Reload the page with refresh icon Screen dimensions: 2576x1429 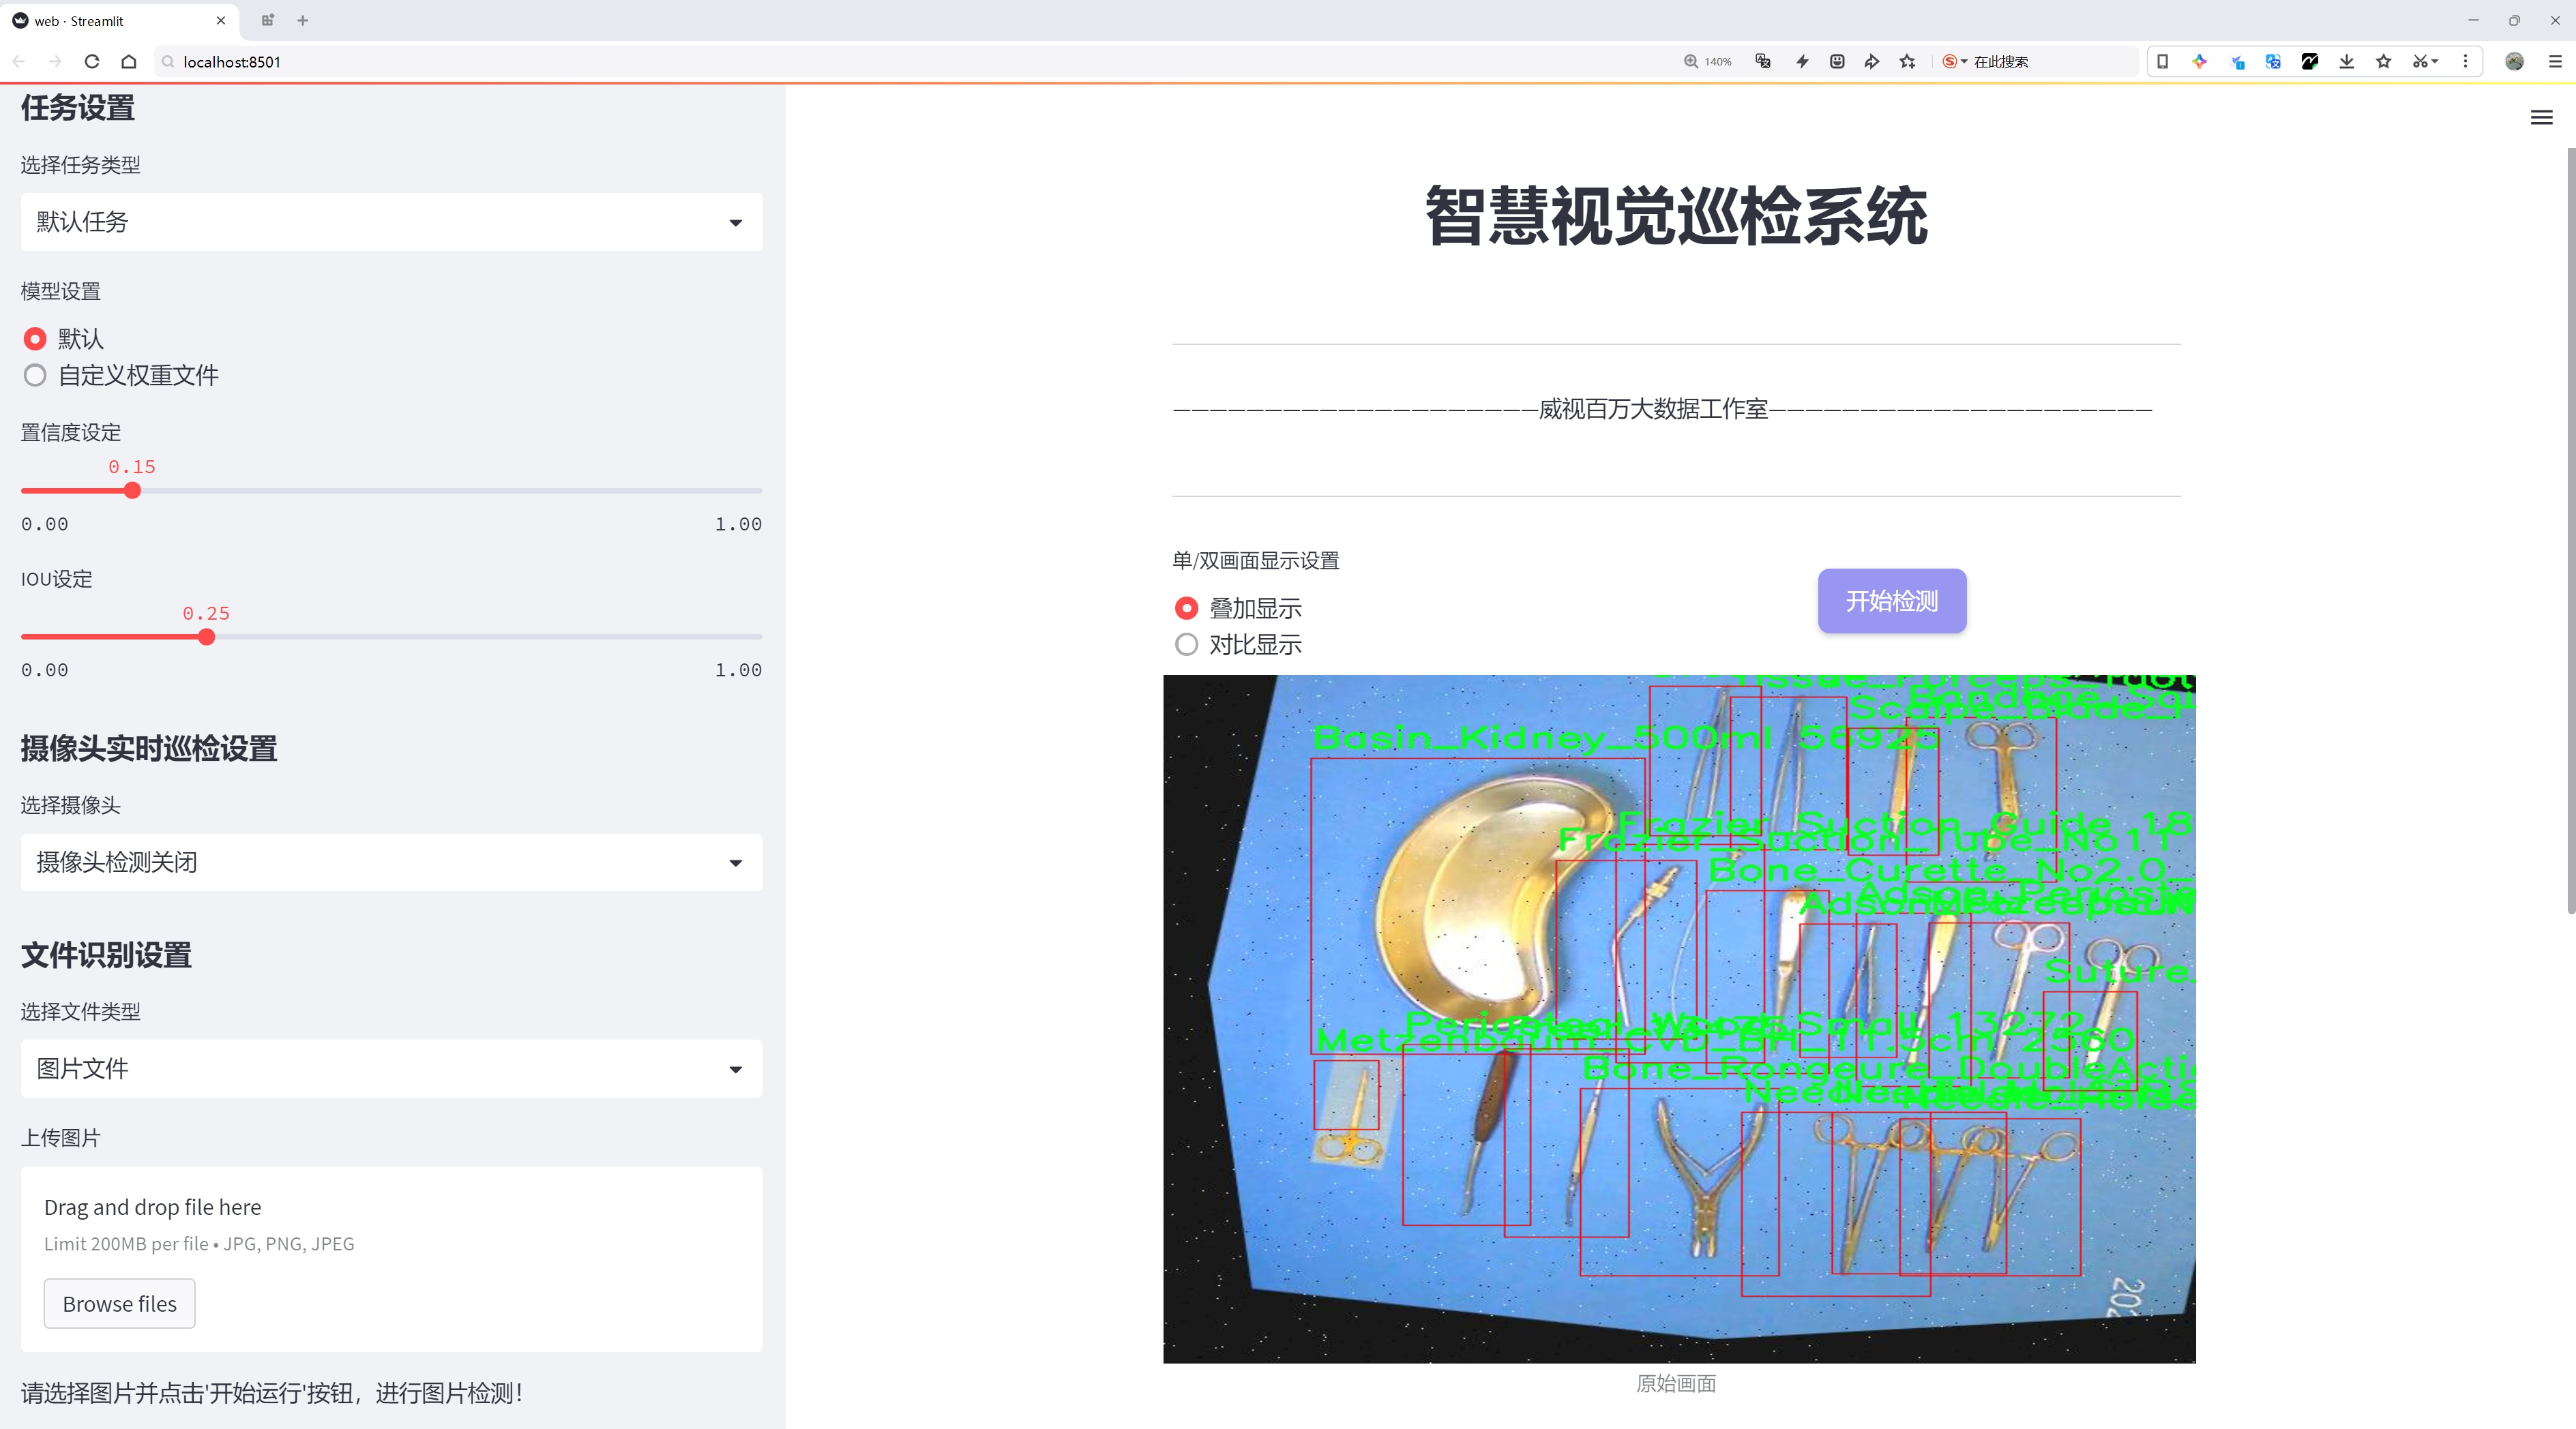tap(92, 62)
